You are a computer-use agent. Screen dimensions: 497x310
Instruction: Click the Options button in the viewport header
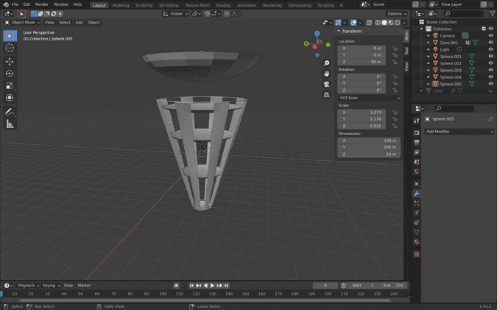(x=396, y=13)
